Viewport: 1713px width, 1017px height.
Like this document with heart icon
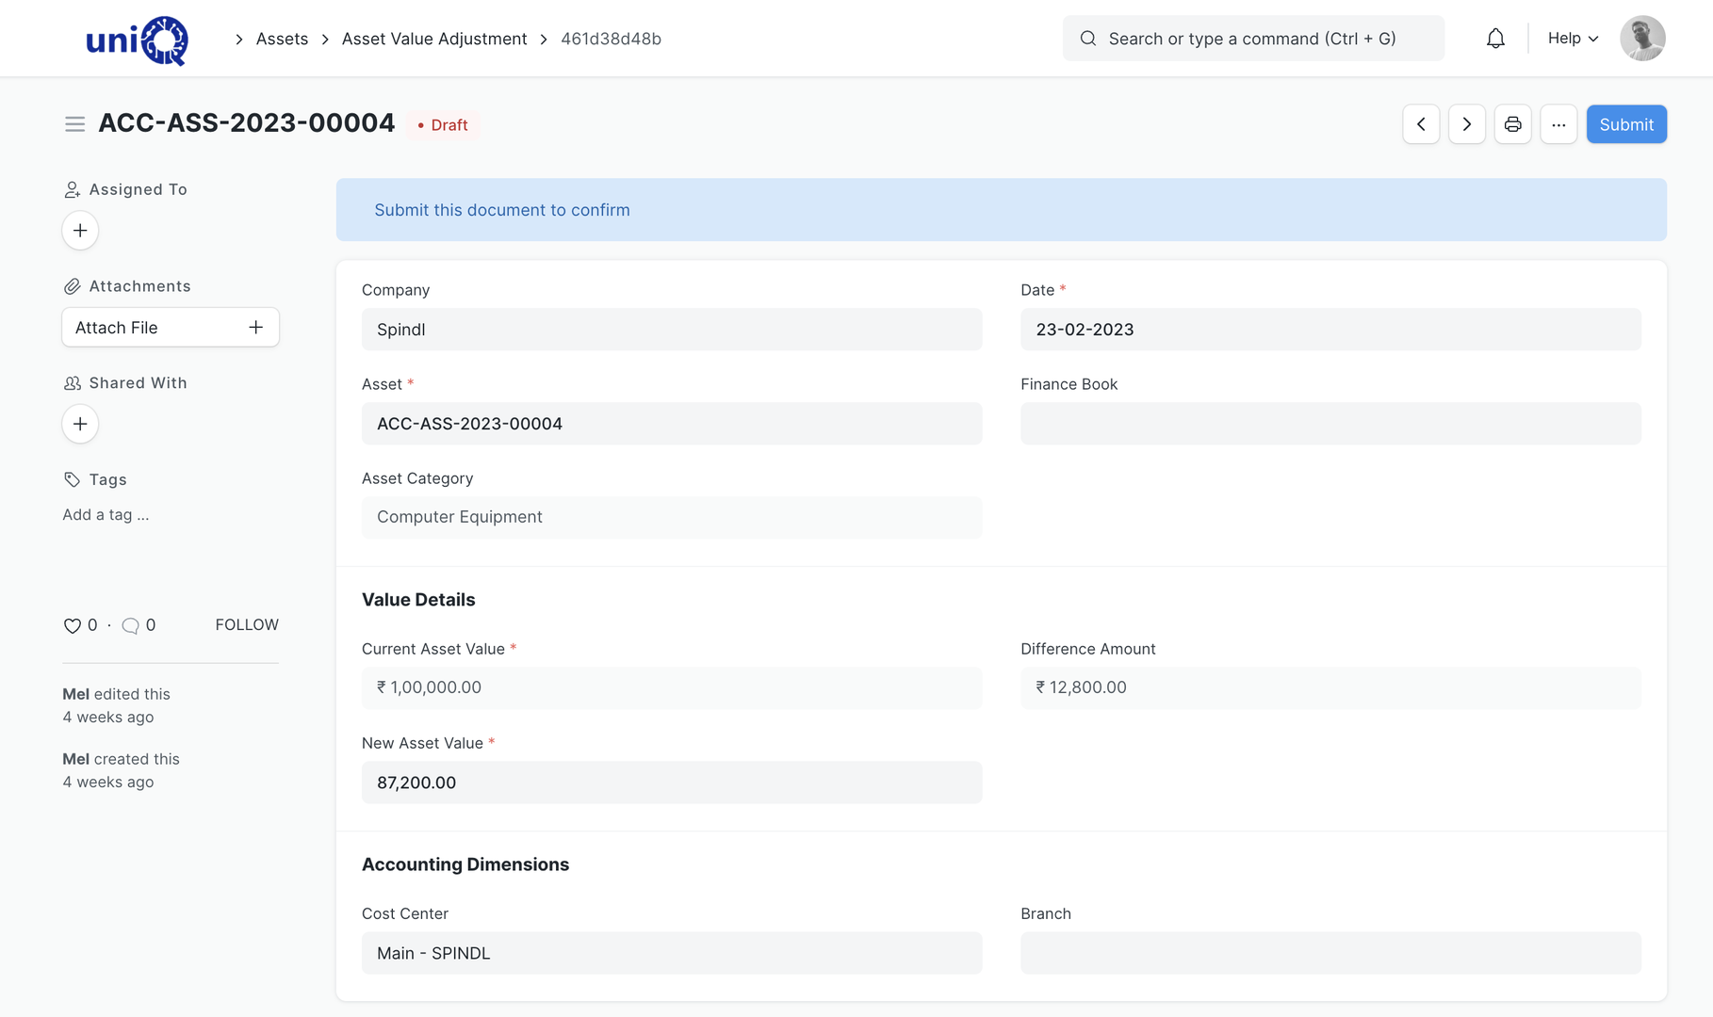[x=72, y=625]
